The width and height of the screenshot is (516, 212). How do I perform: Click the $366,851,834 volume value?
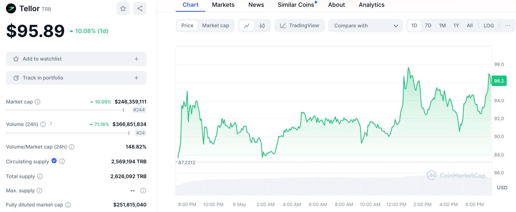tap(129, 124)
